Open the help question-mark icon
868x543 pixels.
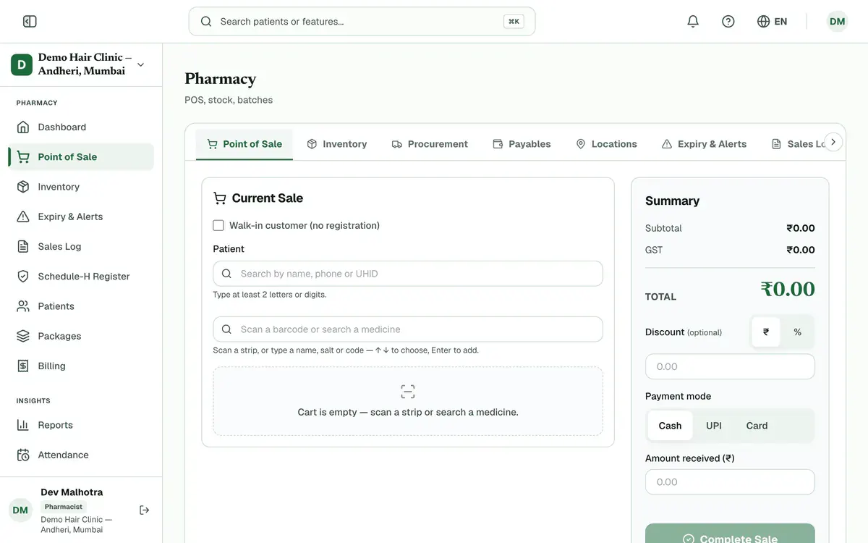tap(728, 22)
